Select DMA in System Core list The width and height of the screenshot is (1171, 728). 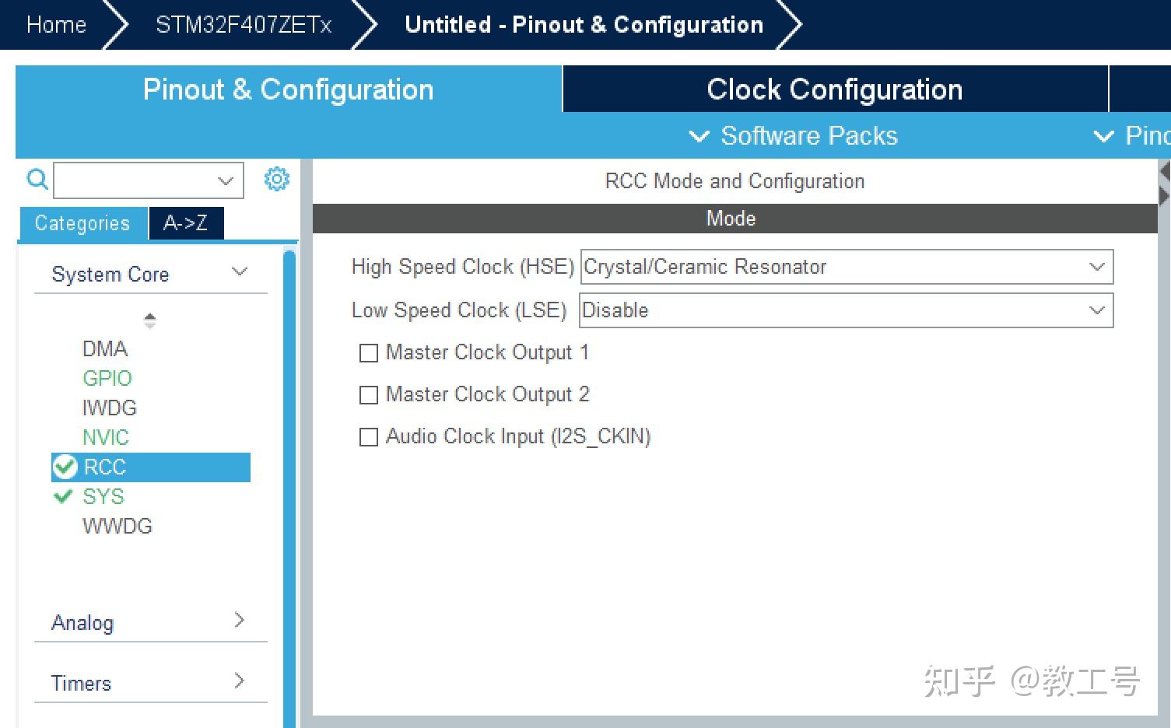tap(105, 348)
